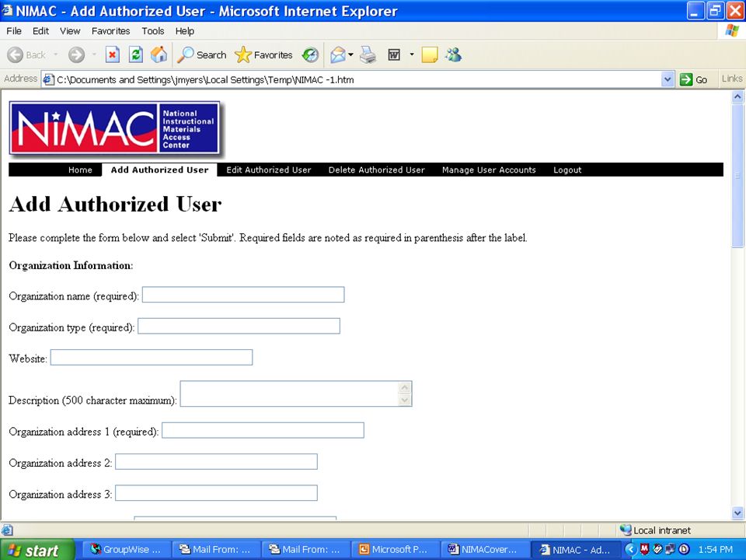
Task: Click Local intranet zone indicator
Action: click(x=656, y=530)
